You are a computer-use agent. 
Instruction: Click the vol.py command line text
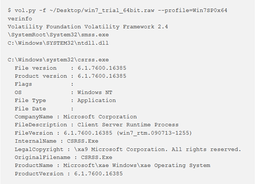pyautogui.click(x=117, y=10)
